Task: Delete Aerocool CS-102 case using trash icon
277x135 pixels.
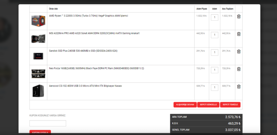Action: pyautogui.click(x=239, y=87)
